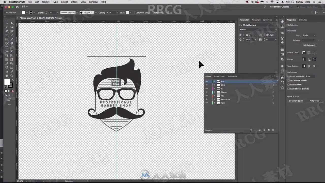The image size is (325, 183).
Task: Activate the Hand tool
Action: 7,76
